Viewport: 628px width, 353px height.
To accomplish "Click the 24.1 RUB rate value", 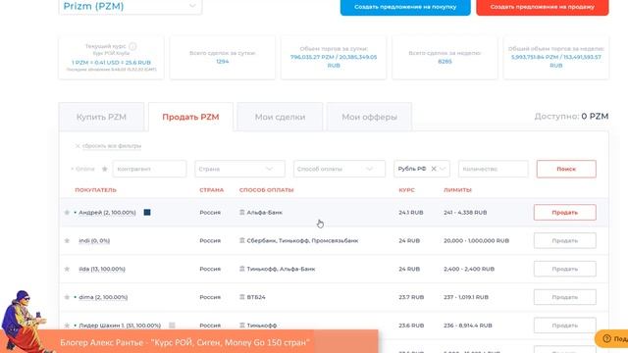I will (411, 213).
